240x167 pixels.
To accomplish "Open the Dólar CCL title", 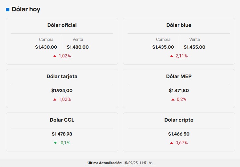I will 62,120.
